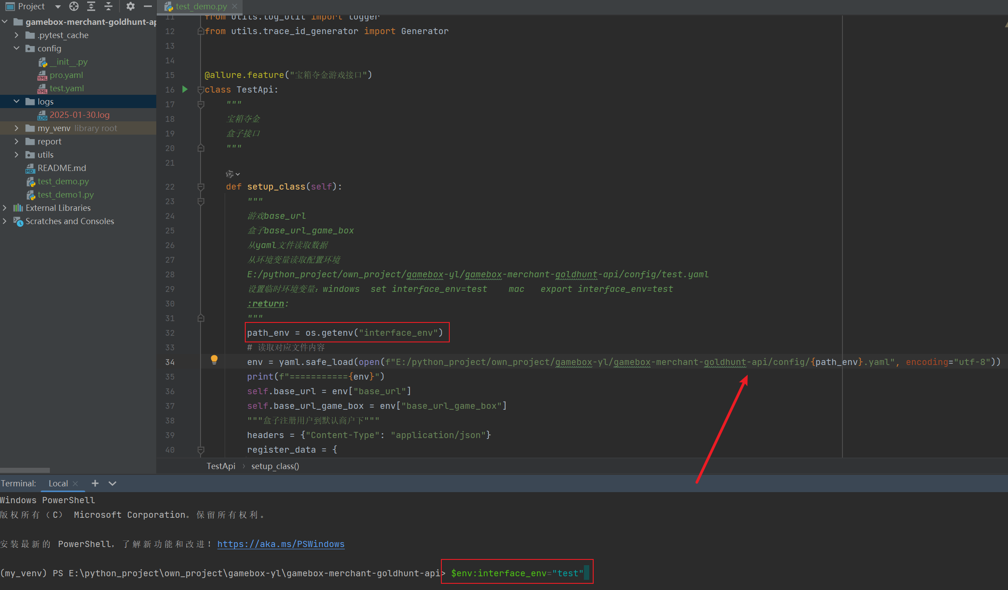Screen dimensions: 1008x590
Task: Click Expand All icon in Project toolbar
Action: click(91, 6)
